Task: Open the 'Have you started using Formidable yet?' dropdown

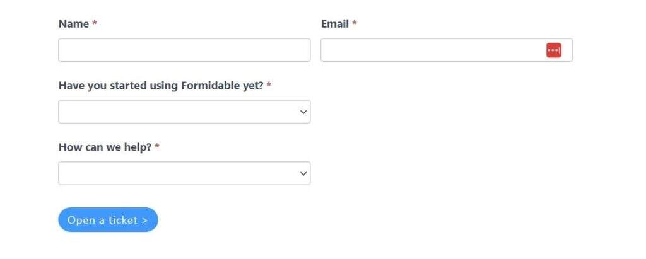Action: tap(184, 112)
